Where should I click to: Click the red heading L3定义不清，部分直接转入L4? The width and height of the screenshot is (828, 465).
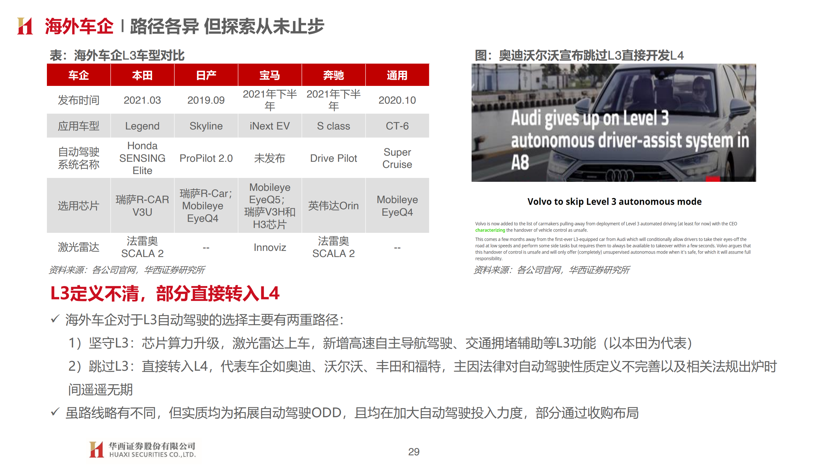(x=165, y=293)
